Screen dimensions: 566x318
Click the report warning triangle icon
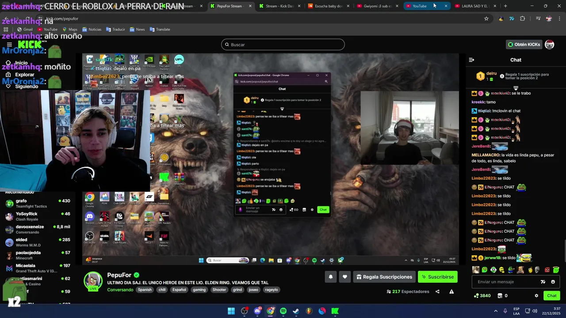click(x=451, y=291)
